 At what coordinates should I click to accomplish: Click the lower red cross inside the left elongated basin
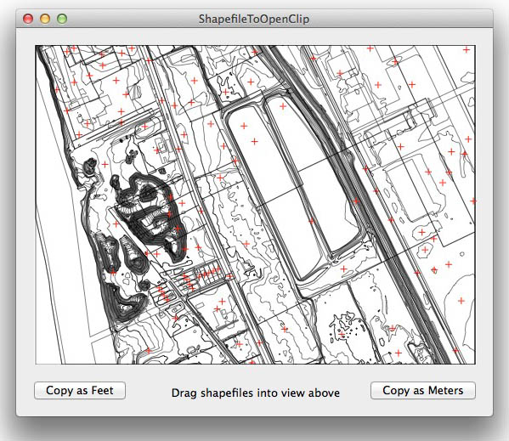click(255, 142)
